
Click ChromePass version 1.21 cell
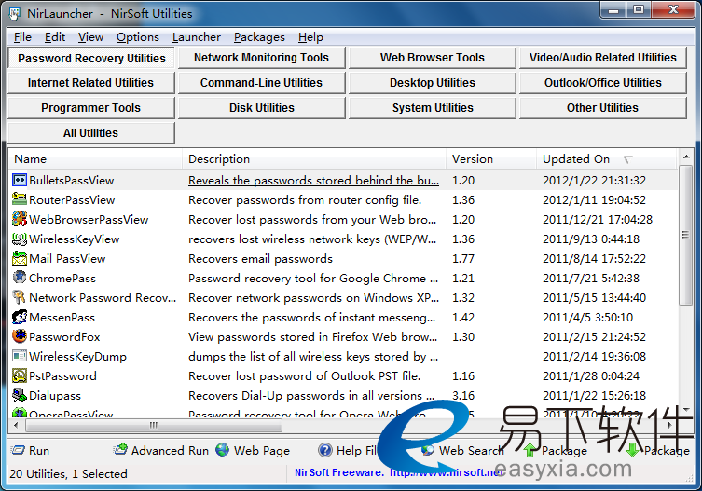point(463,279)
